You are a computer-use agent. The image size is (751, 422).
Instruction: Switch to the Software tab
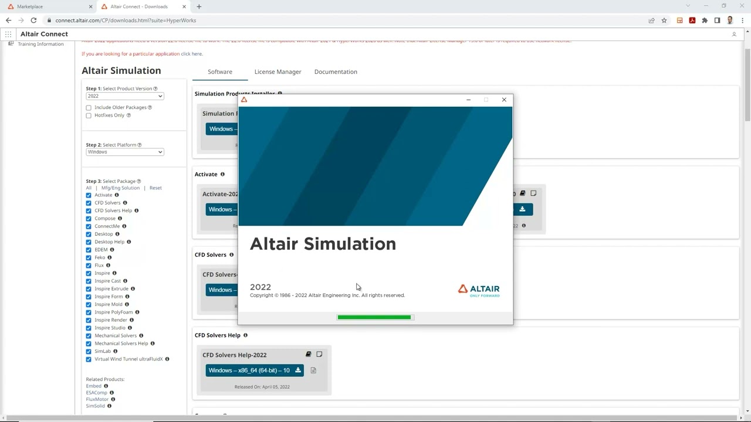pos(220,72)
